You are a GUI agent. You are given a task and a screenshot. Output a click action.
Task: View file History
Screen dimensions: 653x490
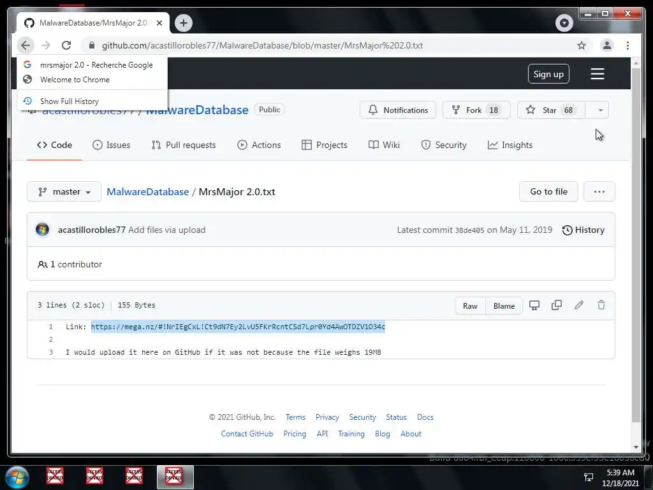tap(583, 230)
